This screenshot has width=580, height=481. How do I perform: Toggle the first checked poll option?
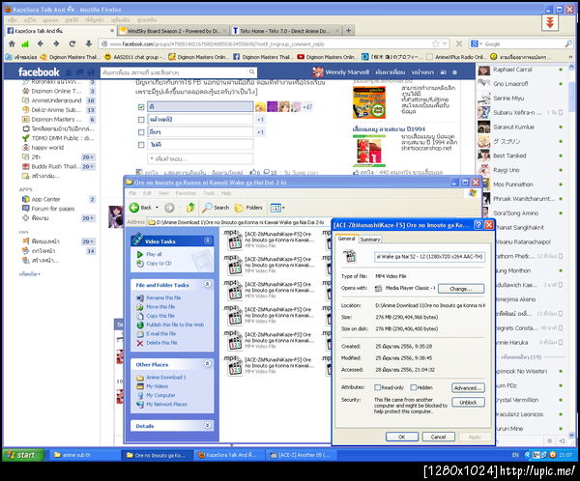pyautogui.click(x=142, y=106)
